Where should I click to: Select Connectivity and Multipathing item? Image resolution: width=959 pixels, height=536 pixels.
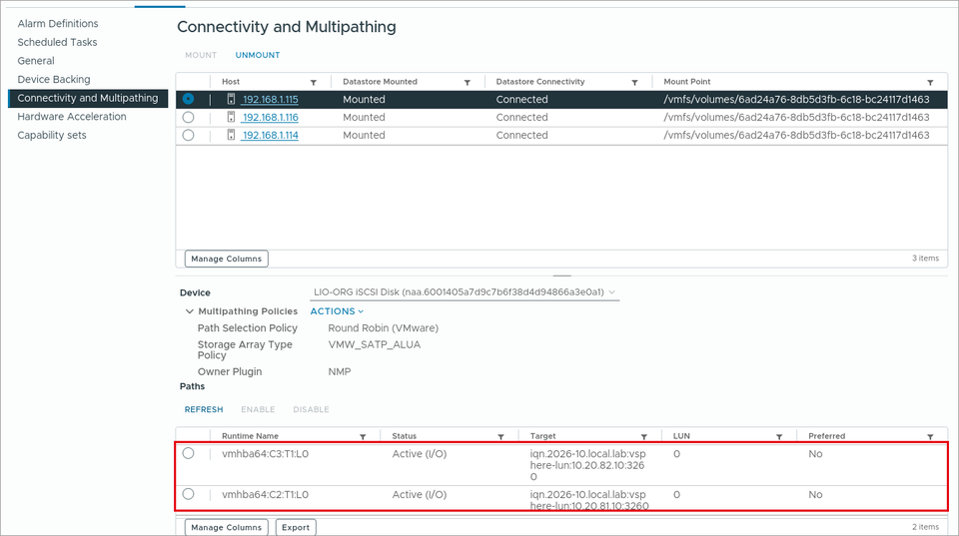(x=88, y=98)
